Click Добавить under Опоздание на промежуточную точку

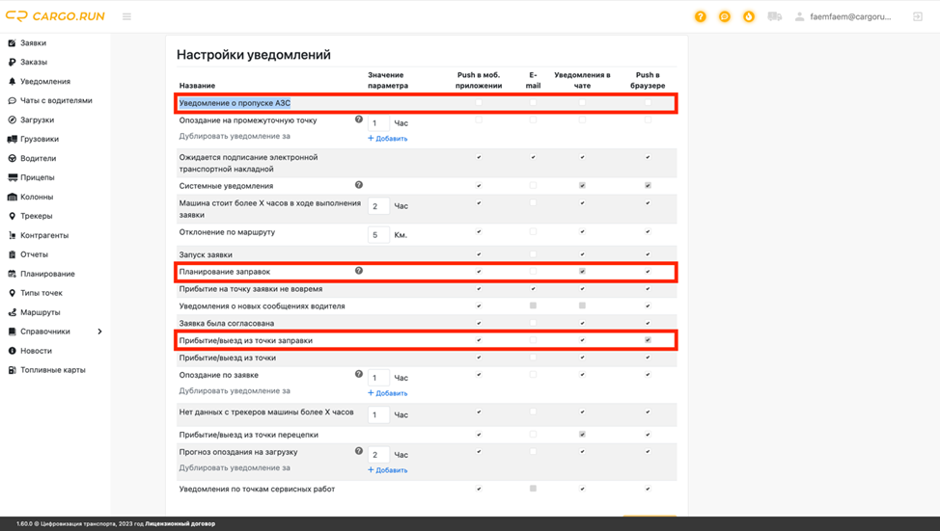[388, 139]
